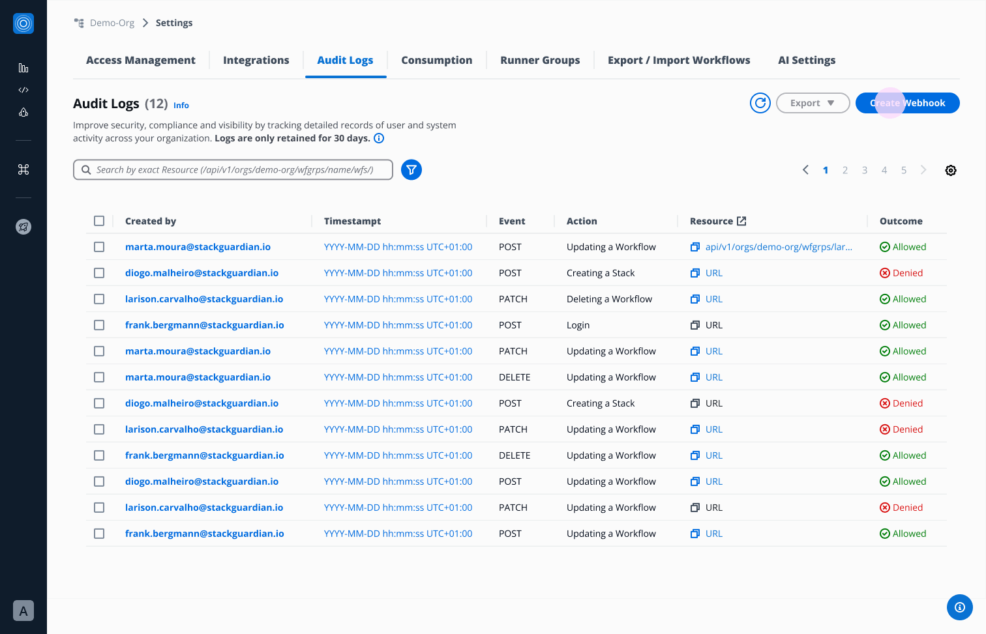Image resolution: width=986 pixels, height=634 pixels.
Task: Click the rocket icon in the left sidebar
Action: (x=23, y=112)
